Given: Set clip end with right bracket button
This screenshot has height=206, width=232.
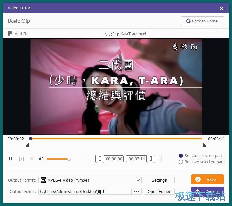Looking at the screenshot, I should (151, 159).
